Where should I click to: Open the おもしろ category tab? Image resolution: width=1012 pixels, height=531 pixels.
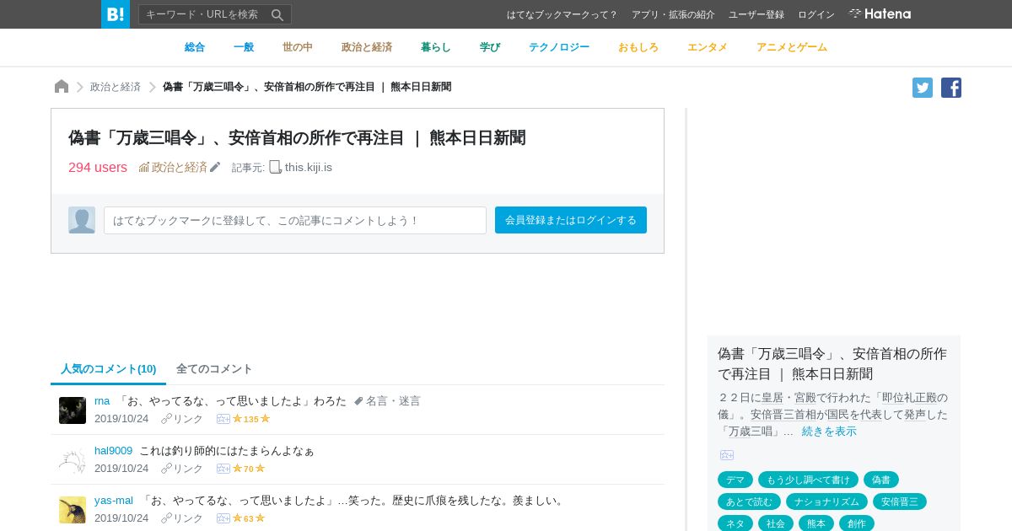638,47
